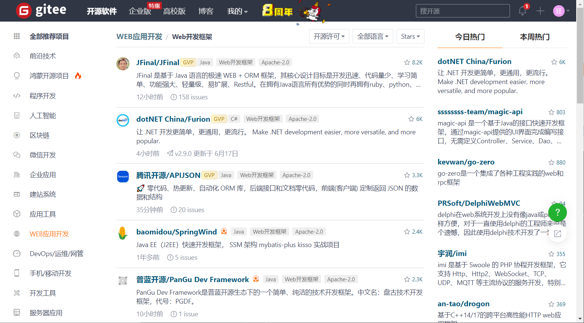584x323 pixels.
Task: Click the DevOps/运维/网管 gauge icon
Action: (x=17, y=253)
